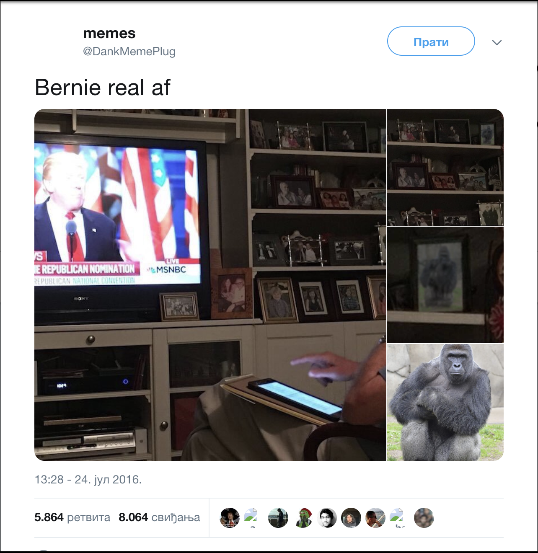Open the avatar of a silhouette by the water
This screenshot has height=553, width=538.
(x=278, y=518)
